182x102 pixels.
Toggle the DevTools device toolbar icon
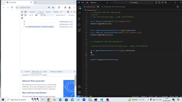(25, 12)
